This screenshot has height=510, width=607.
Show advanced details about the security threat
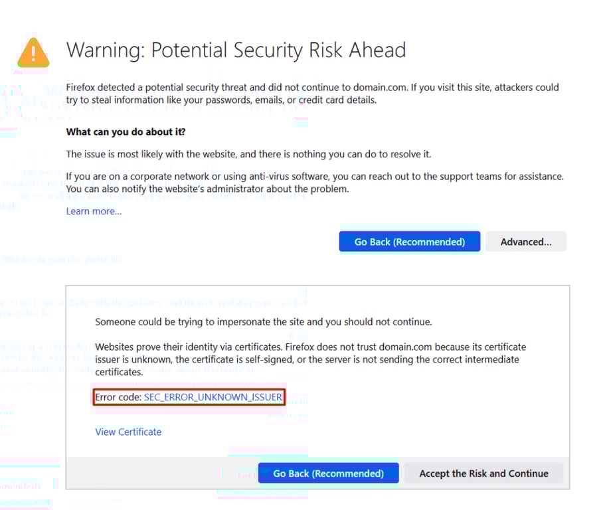[x=525, y=241]
